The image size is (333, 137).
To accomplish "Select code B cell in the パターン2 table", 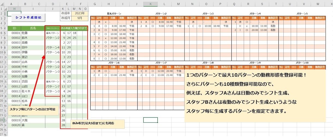I will pos(146,26).
